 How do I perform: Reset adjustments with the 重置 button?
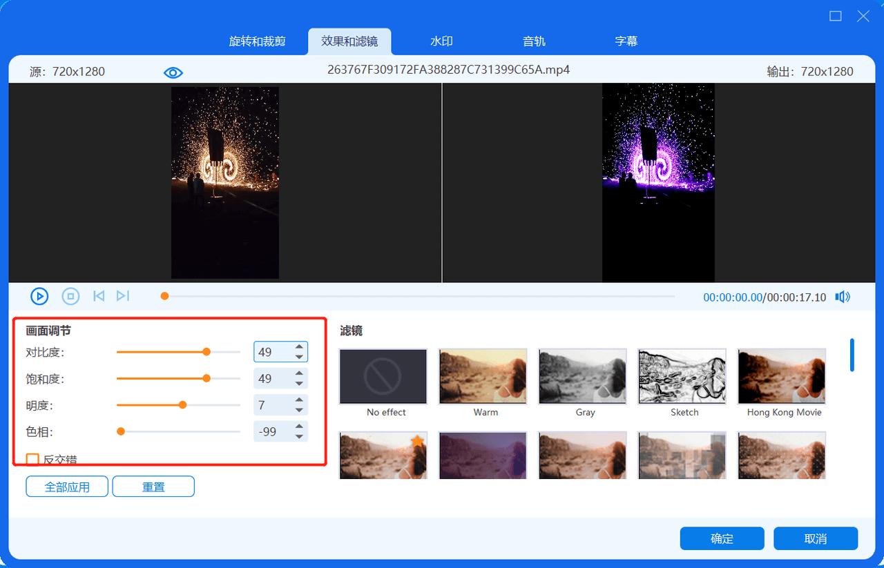point(153,486)
